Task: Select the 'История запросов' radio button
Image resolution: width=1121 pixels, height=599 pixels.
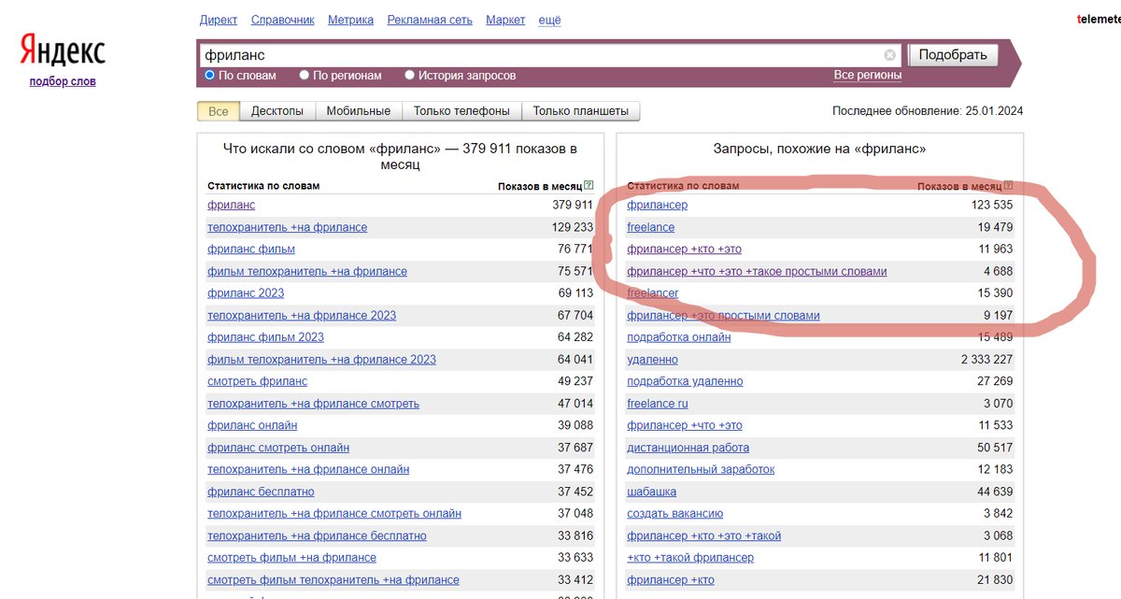Action: pos(410,76)
